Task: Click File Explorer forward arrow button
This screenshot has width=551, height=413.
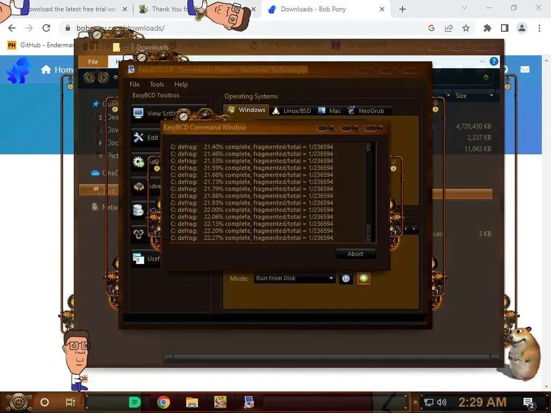Action: point(103,77)
